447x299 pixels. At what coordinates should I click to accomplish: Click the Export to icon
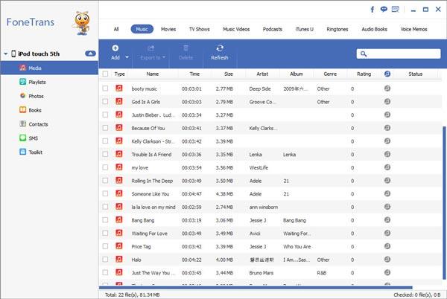(x=150, y=48)
